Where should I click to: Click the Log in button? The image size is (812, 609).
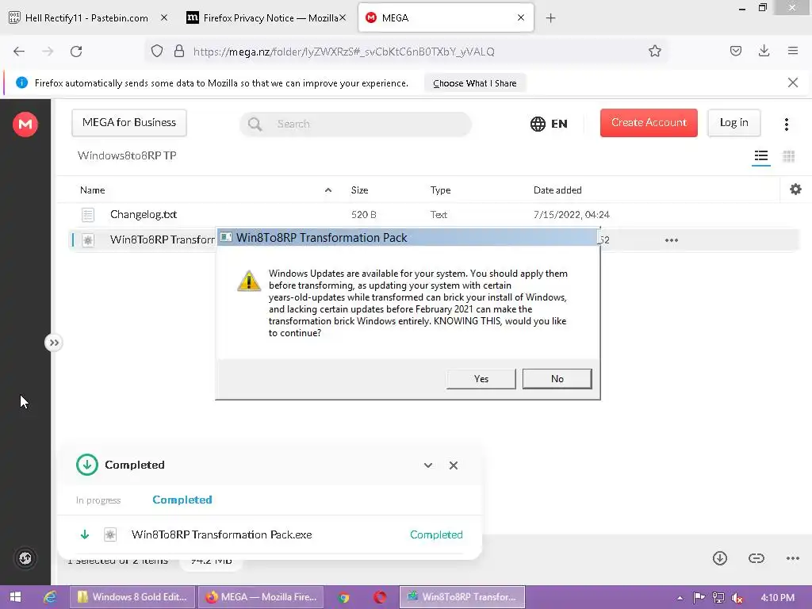click(733, 123)
